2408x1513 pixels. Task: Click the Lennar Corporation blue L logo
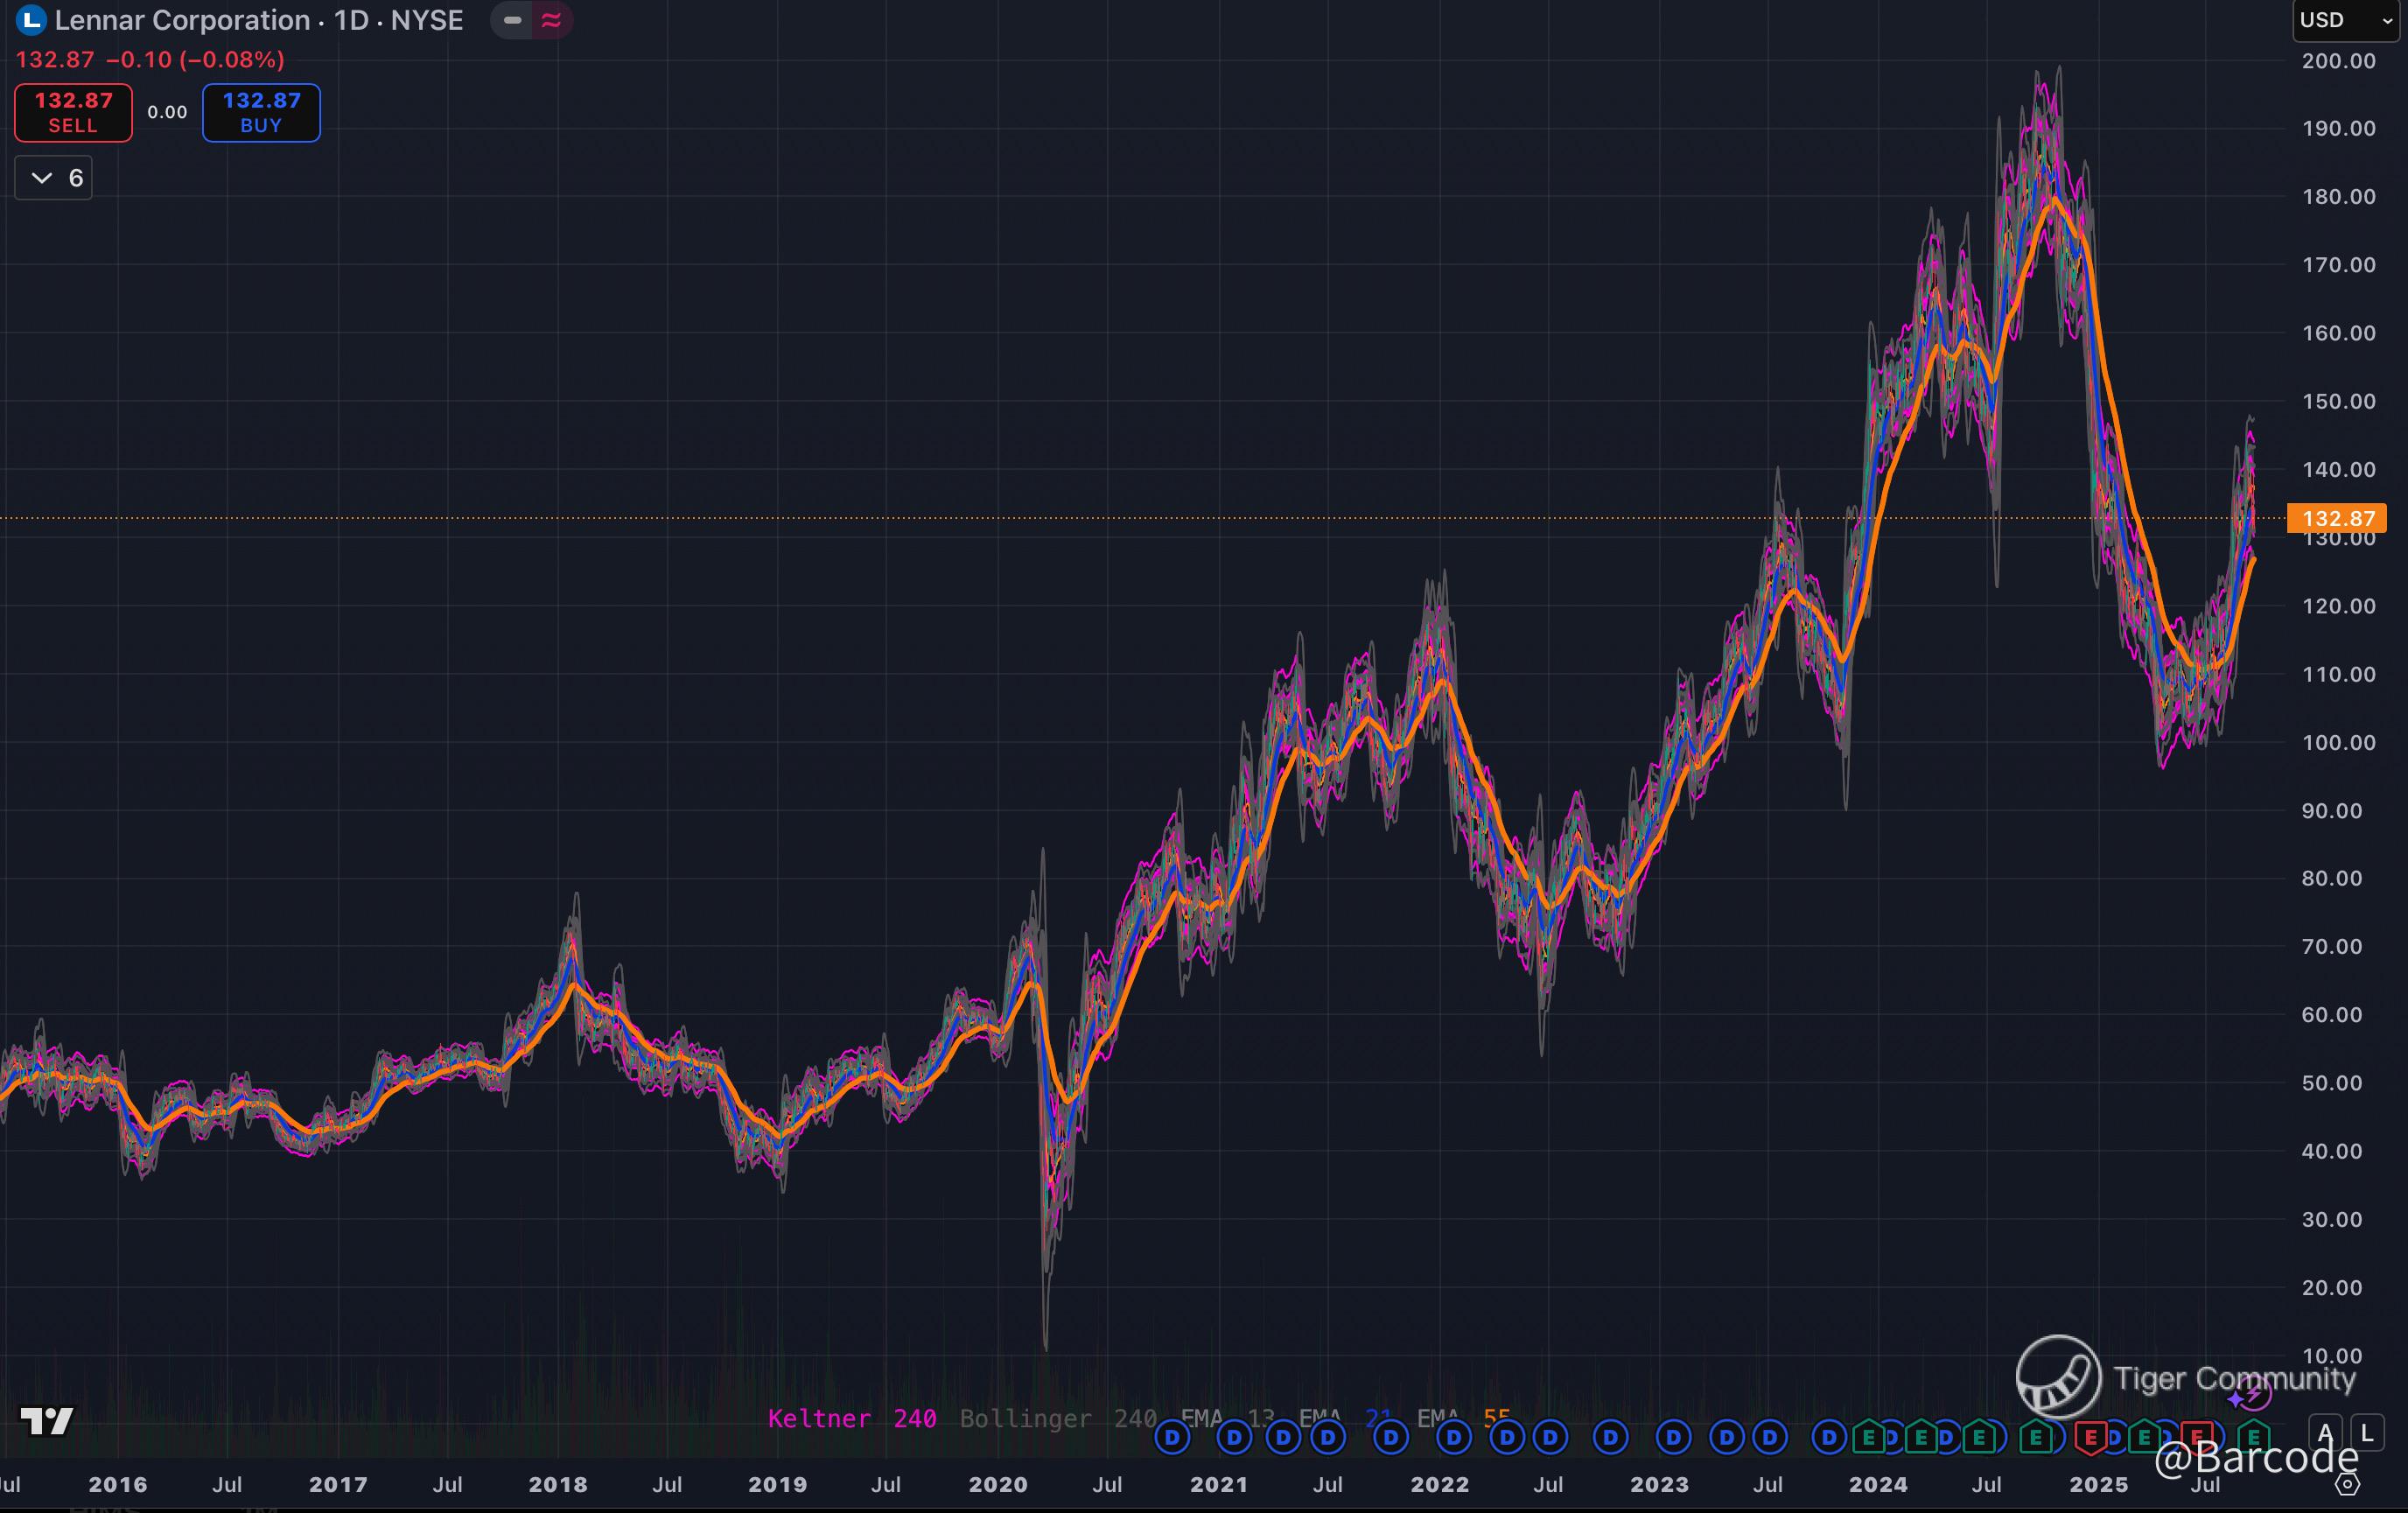pyautogui.click(x=32, y=20)
